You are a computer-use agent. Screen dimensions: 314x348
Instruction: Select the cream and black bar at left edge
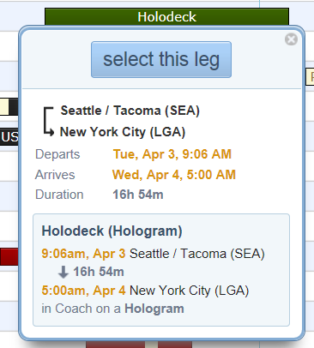(9, 107)
